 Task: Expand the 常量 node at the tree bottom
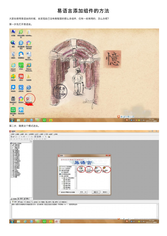pyautogui.click(x=11, y=177)
